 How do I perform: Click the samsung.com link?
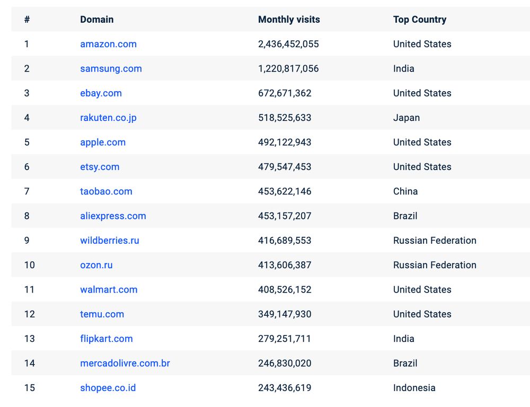(x=111, y=68)
